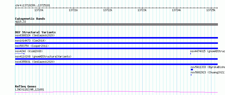
Task: Select the 4p15.33 band label
Action: coord(20,22)
